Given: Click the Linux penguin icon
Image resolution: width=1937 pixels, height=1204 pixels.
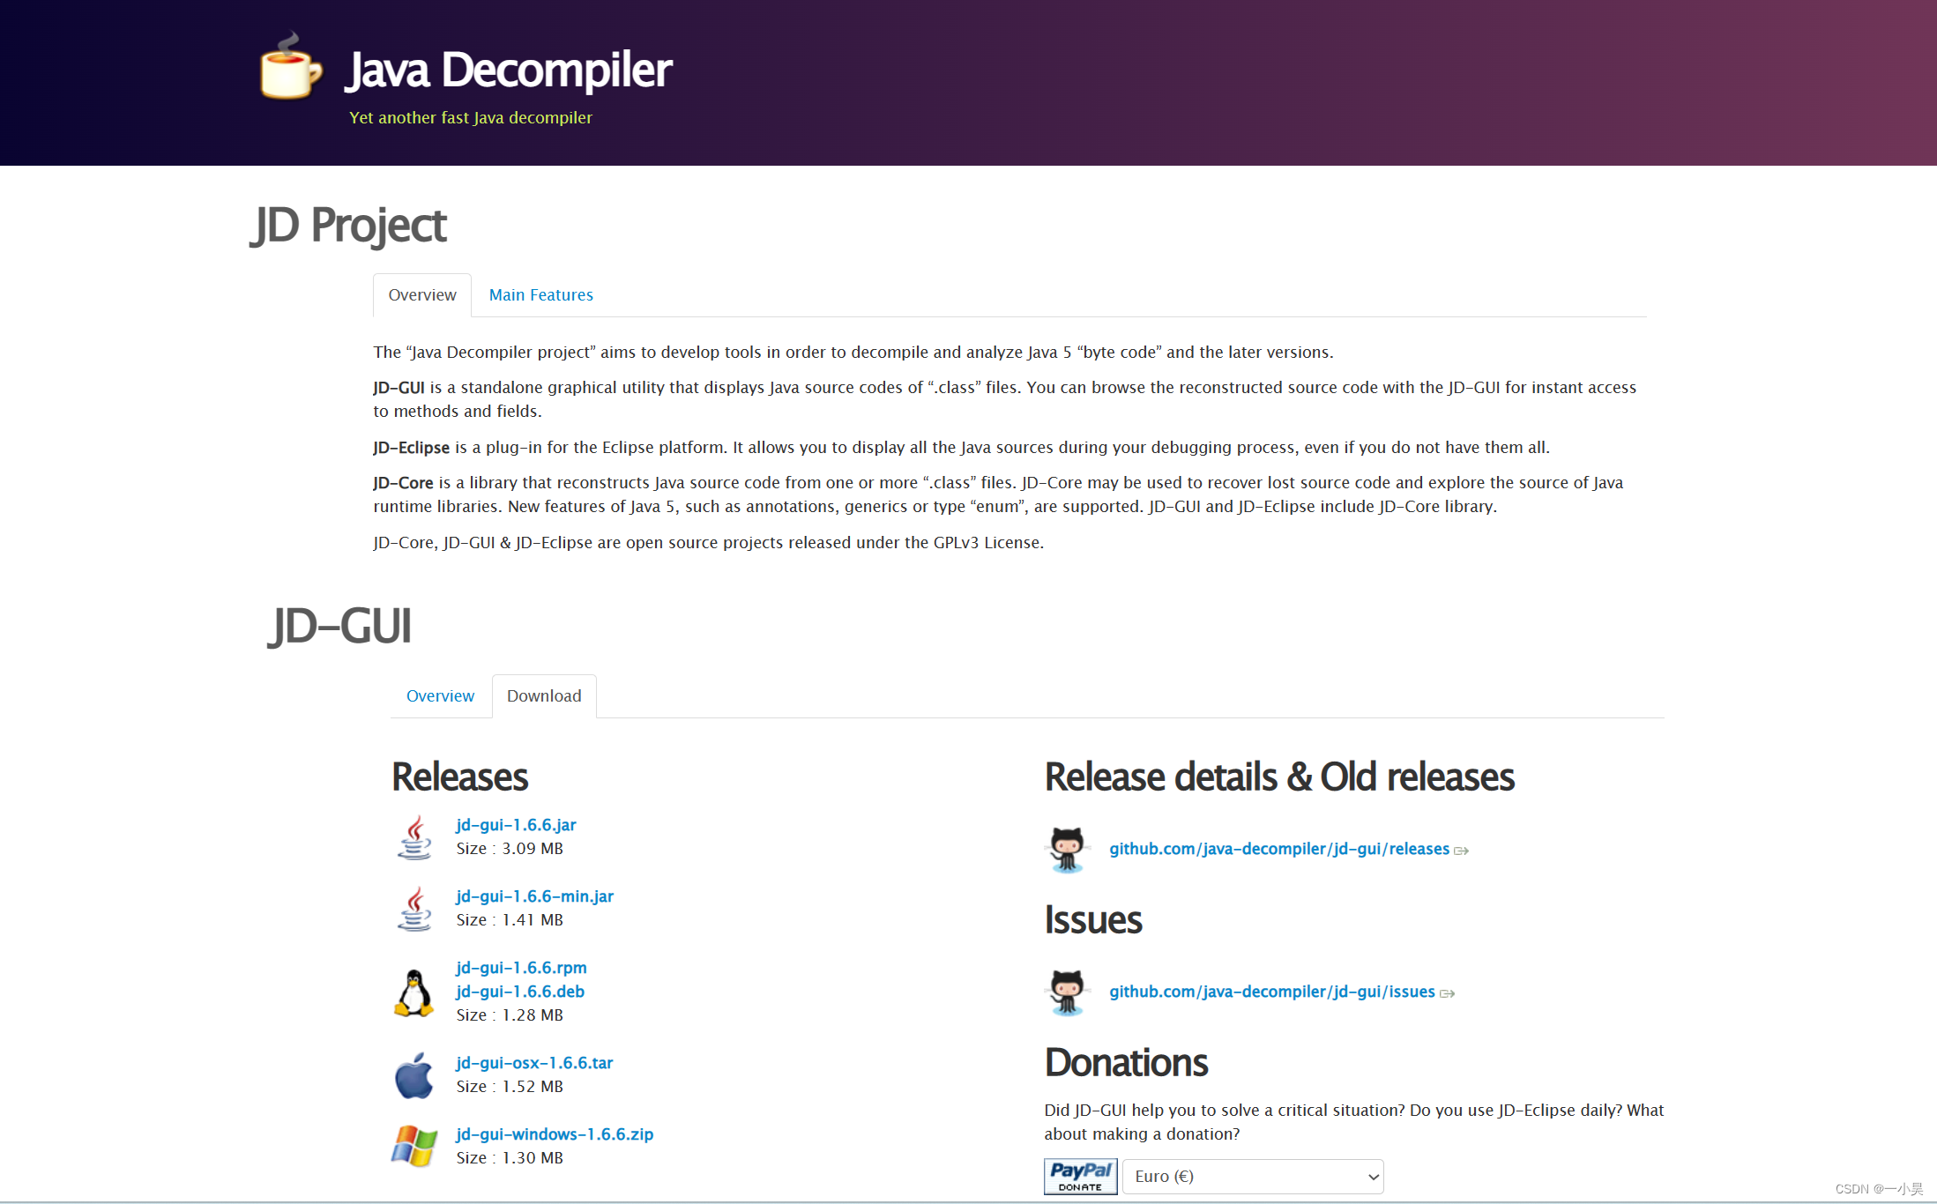Looking at the screenshot, I should (413, 993).
